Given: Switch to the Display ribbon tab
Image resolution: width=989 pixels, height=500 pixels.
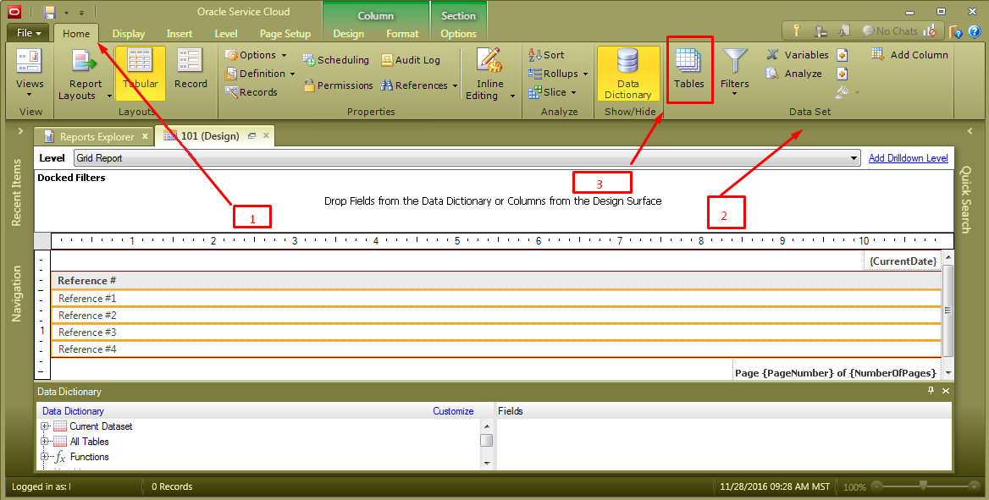Looking at the screenshot, I should click(x=128, y=33).
